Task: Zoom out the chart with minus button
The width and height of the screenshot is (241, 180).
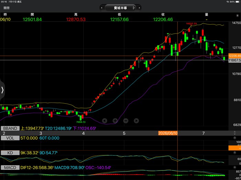Action: (x=126, y=121)
